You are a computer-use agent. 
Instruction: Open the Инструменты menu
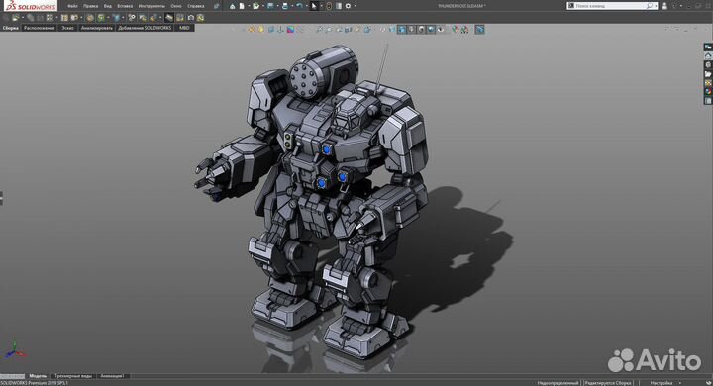click(x=152, y=6)
